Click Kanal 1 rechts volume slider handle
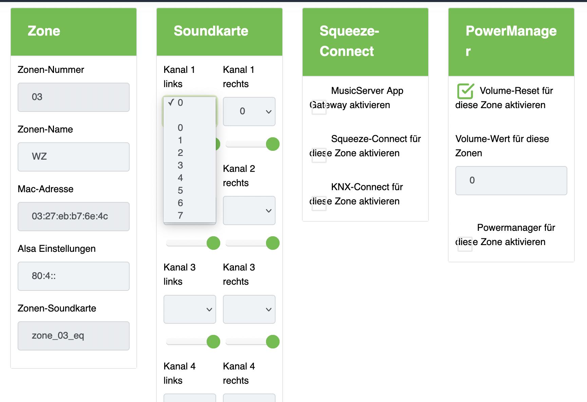587x402 pixels. click(272, 144)
